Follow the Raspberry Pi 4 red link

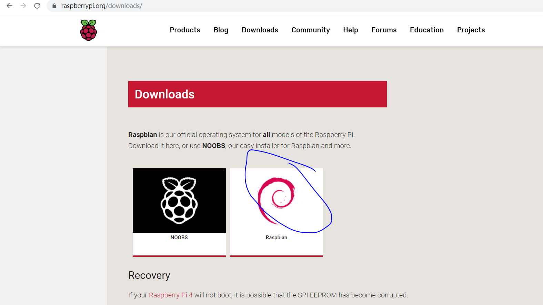point(171,295)
